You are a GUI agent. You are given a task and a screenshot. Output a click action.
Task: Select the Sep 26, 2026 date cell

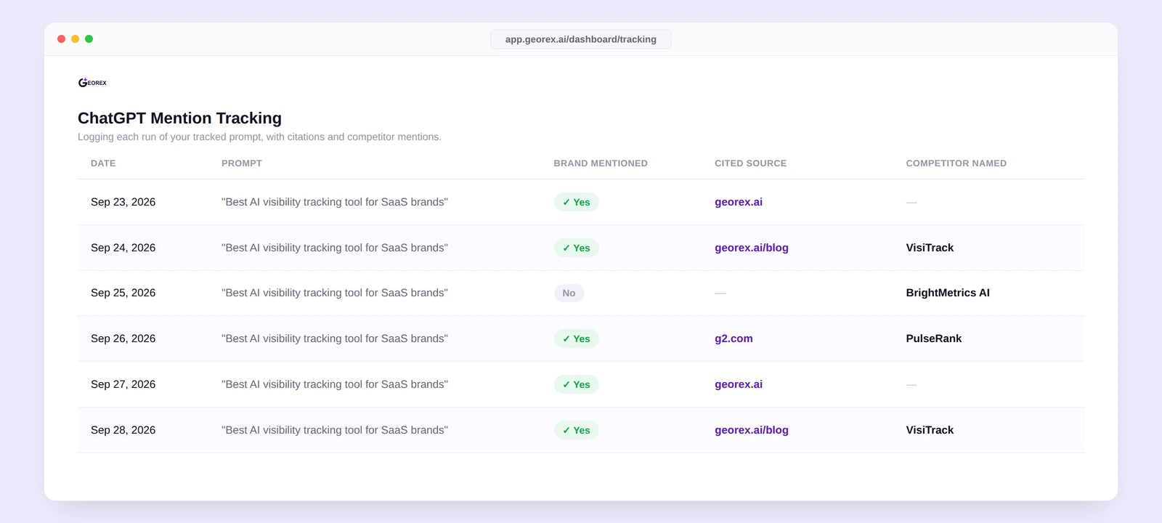tap(123, 338)
